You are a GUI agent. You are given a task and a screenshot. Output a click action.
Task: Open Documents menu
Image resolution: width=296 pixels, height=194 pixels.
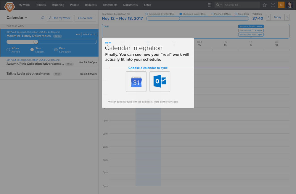tap(131, 5)
